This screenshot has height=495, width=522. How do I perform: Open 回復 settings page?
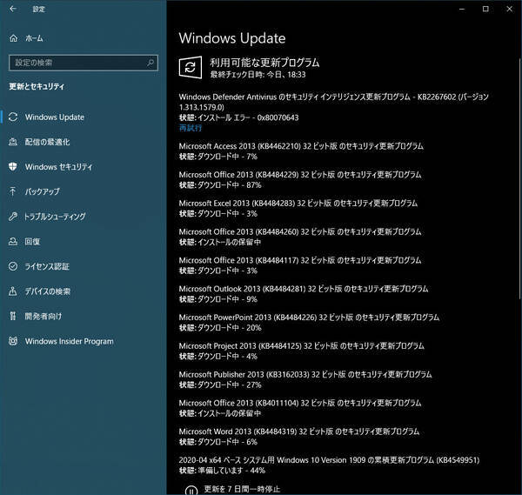tap(32, 241)
